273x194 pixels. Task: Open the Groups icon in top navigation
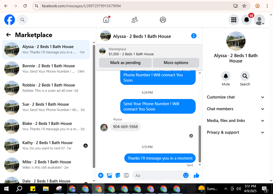[163, 20]
